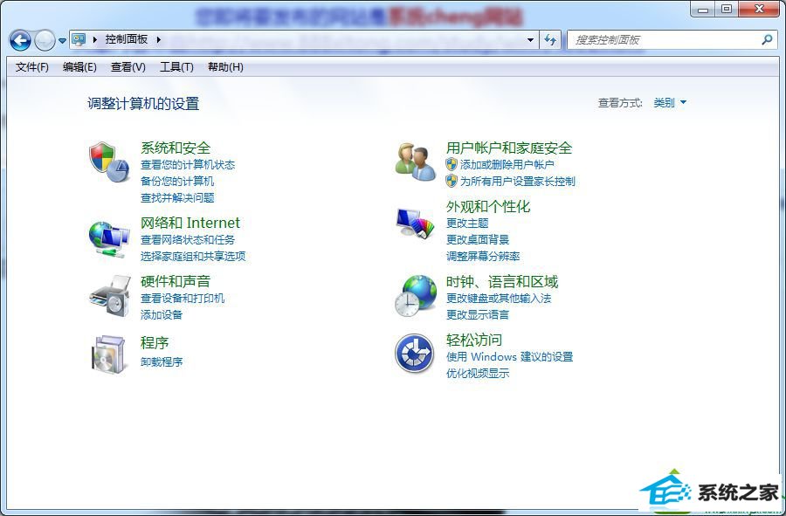This screenshot has height=516, width=786.
Task: Click 更改显示语言 link
Action: tap(478, 315)
